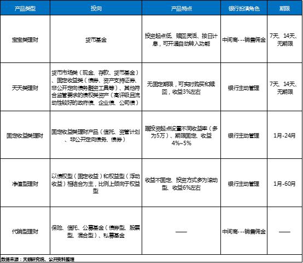
Task: Click the 货币市场类 investment description cell
Action: [x=96, y=87]
